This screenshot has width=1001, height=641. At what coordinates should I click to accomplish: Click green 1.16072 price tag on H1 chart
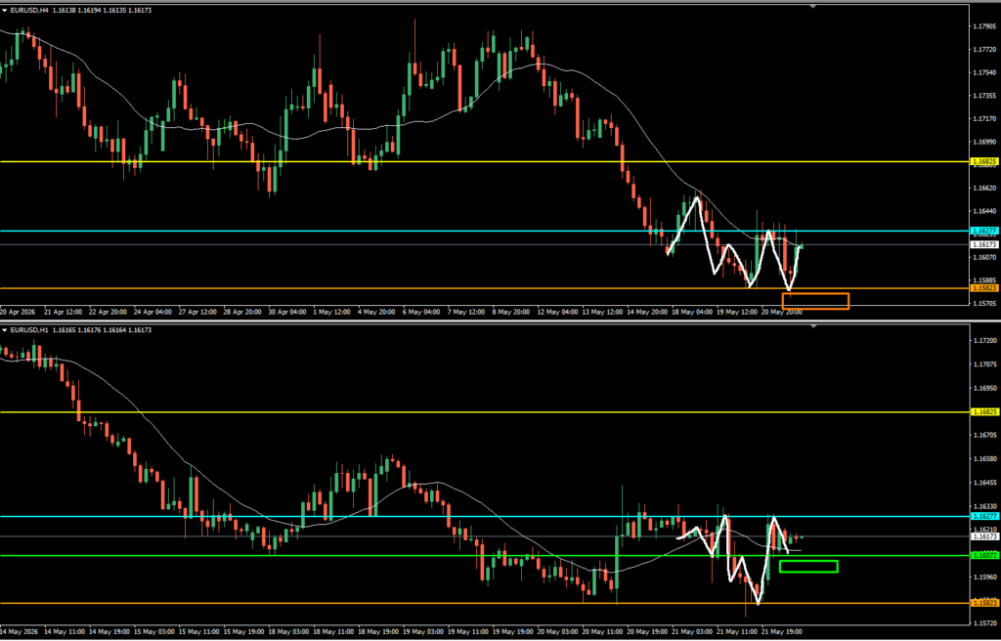click(x=983, y=555)
